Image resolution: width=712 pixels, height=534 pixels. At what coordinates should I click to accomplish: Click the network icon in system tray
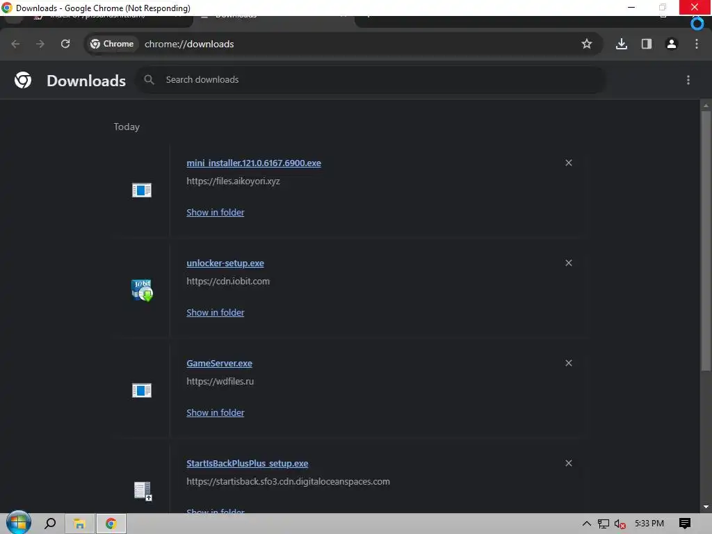pos(603,524)
